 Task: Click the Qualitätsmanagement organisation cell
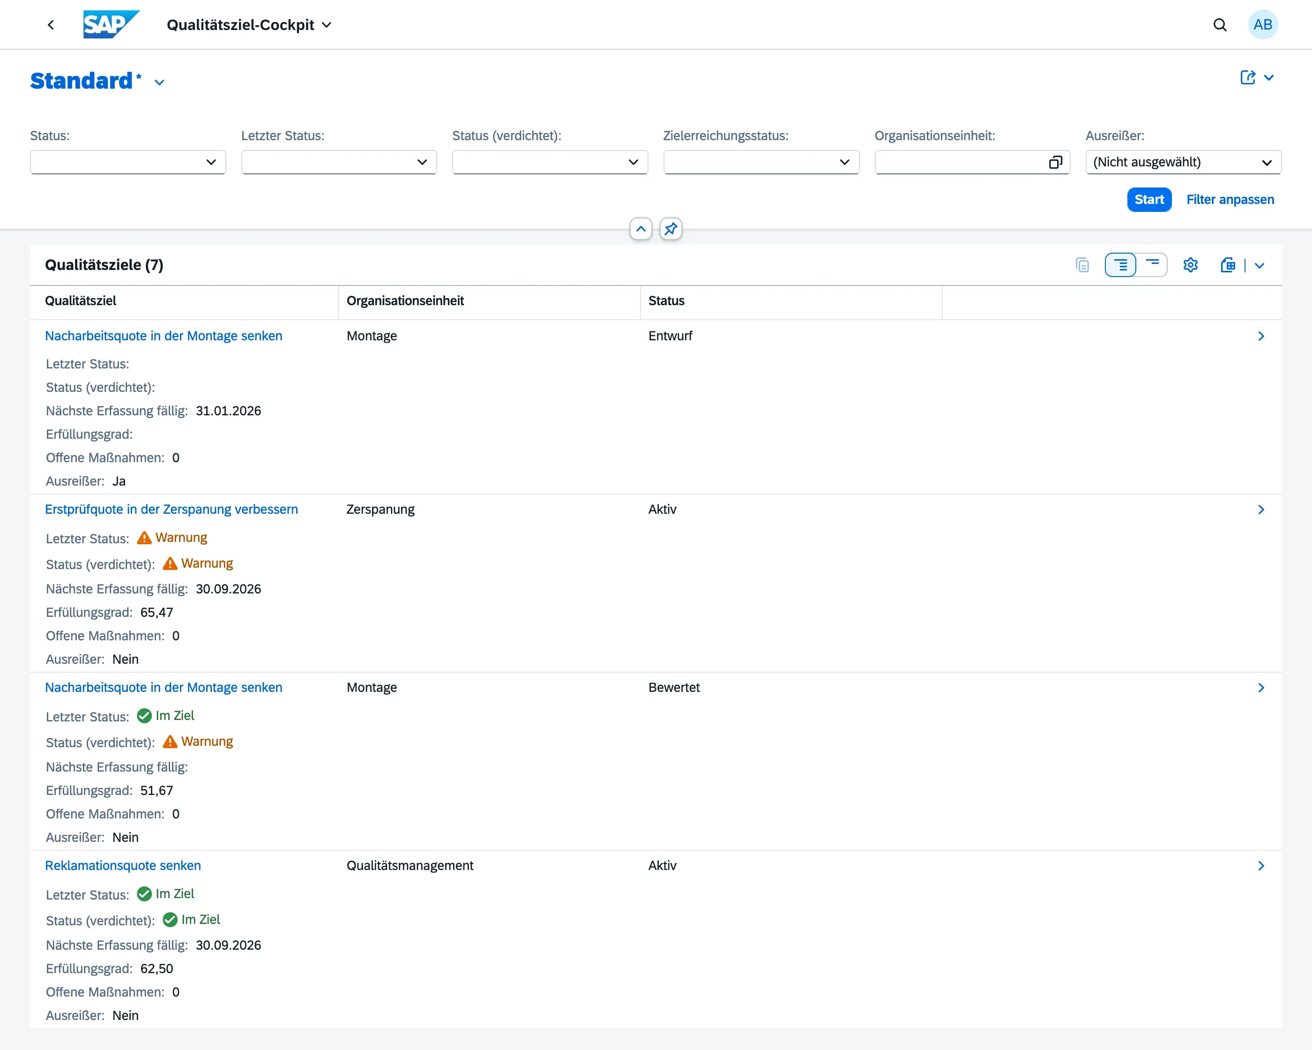click(x=410, y=866)
